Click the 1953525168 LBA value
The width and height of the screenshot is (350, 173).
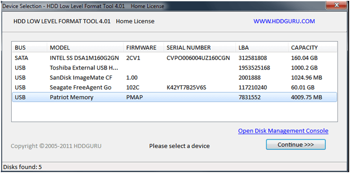coord(254,68)
